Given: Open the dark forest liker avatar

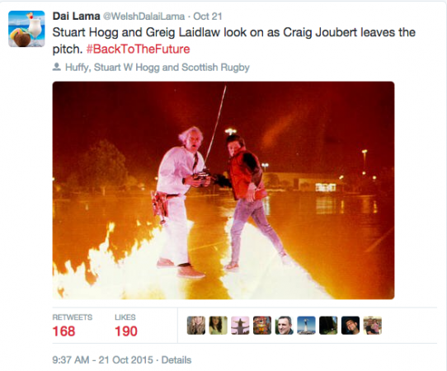Looking at the screenshot, I should pyautogui.click(x=328, y=325).
